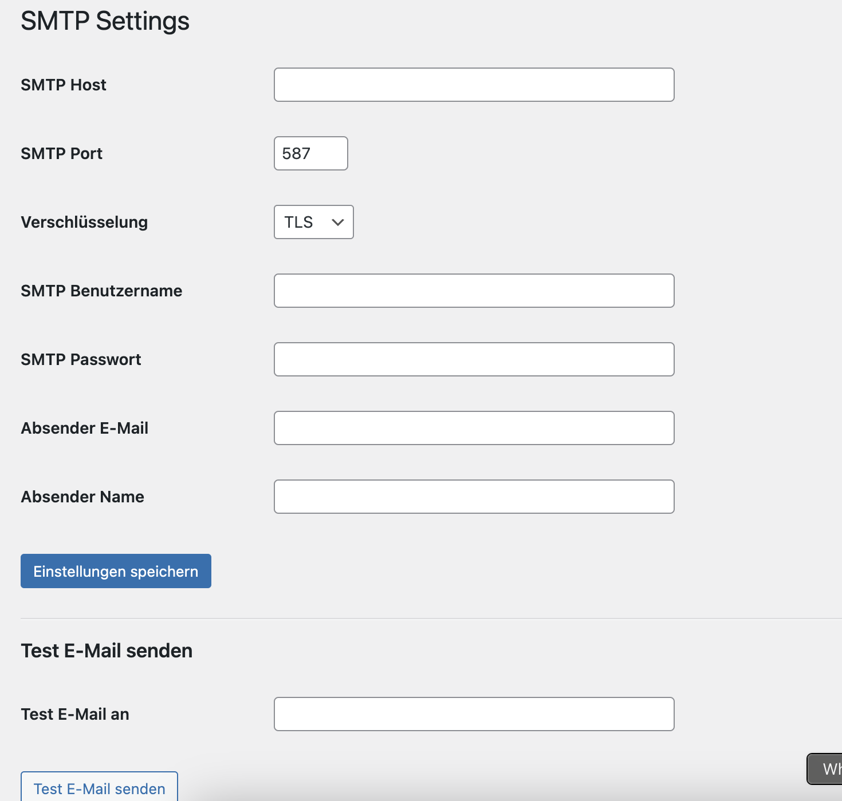Open the Verschlüsselung TLS dropdown
The height and width of the screenshot is (801, 842).
[313, 222]
